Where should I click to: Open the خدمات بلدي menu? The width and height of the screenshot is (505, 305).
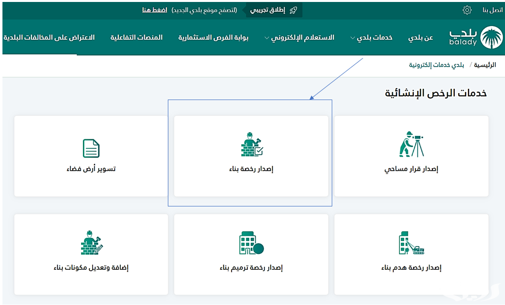click(x=374, y=38)
